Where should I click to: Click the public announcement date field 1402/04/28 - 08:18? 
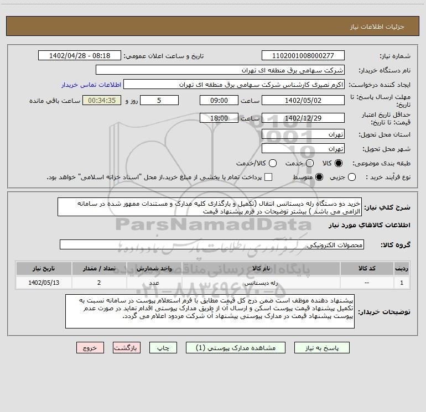(x=80, y=55)
